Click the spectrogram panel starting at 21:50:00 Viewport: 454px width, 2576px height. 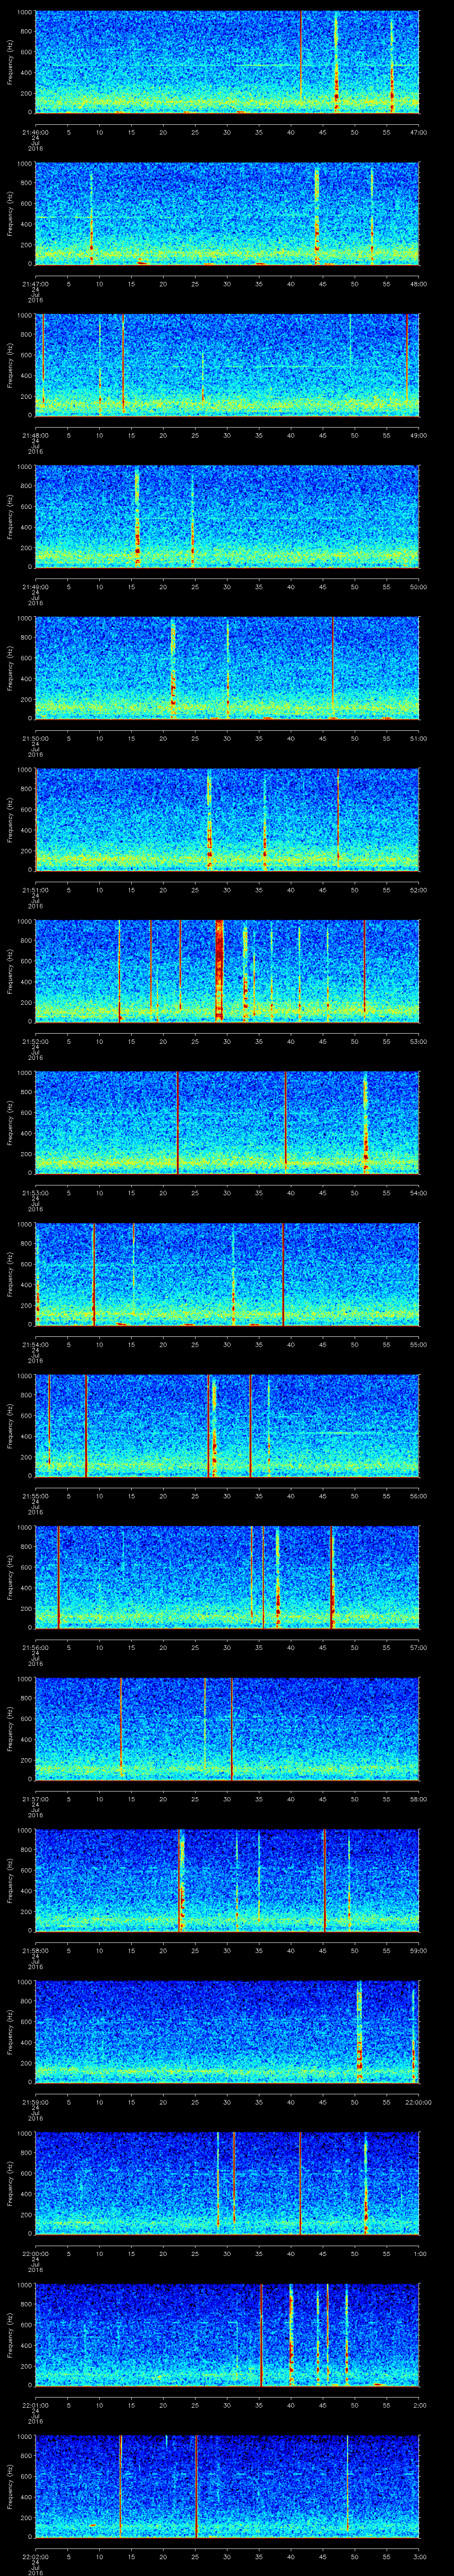227,668
